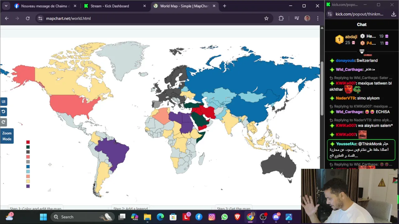
Task: Open site settings icon in Kick popout
Action: point(329,14)
